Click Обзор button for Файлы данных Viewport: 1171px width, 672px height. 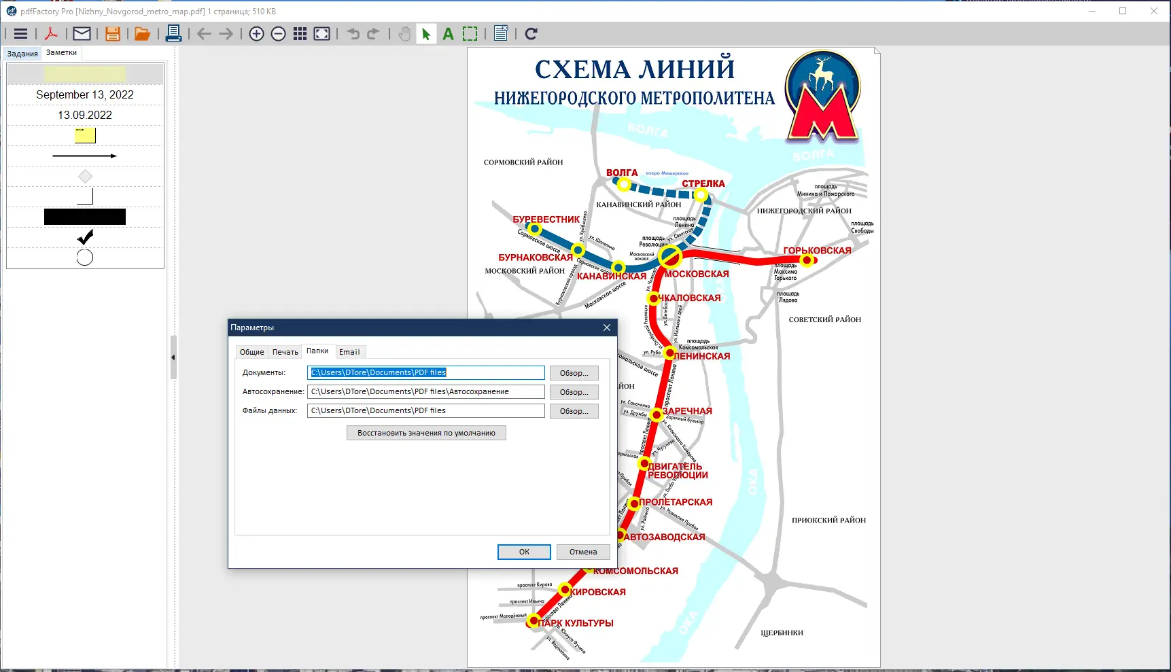point(574,411)
